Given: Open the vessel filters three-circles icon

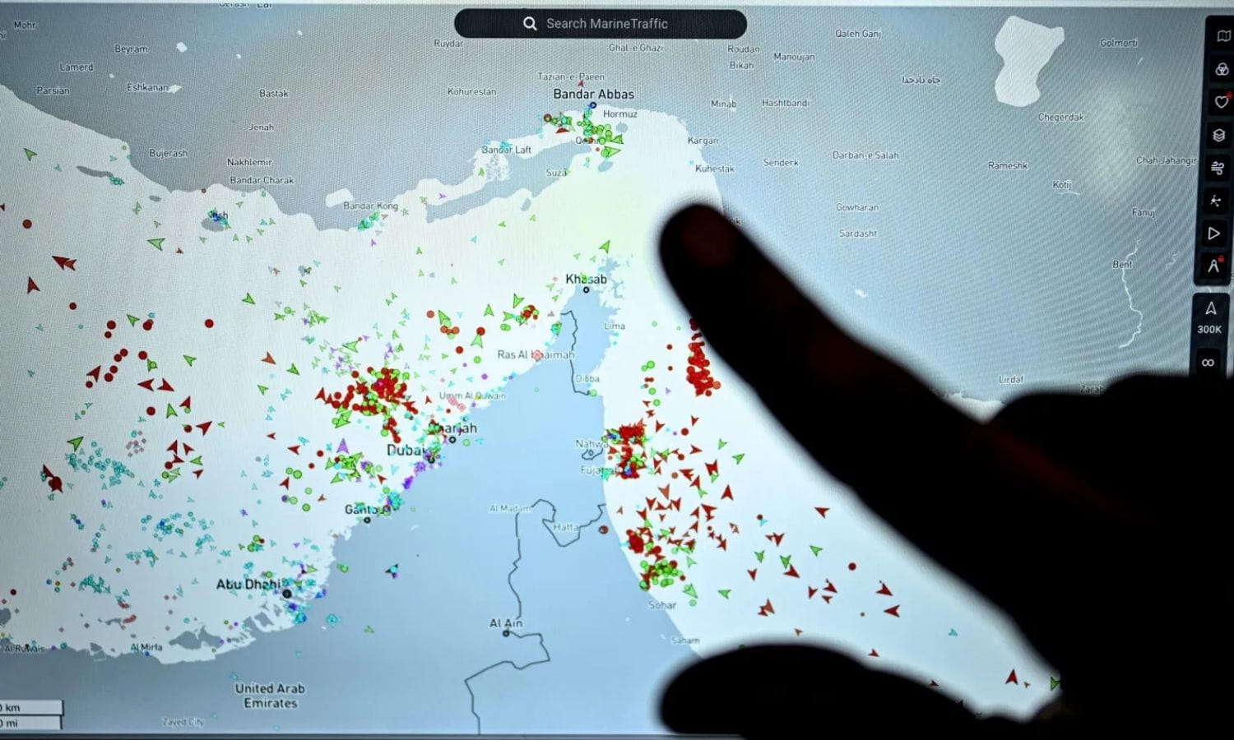Looking at the screenshot, I should tap(1222, 69).
